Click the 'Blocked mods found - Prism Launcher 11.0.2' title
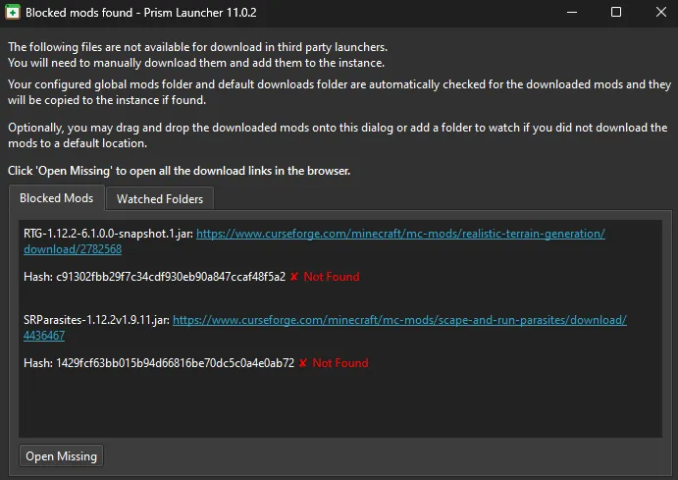The width and height of the screenshot is (678, 480). 141,13
